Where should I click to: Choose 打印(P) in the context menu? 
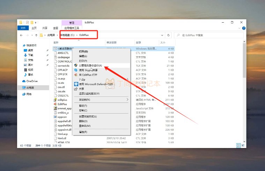101,61
